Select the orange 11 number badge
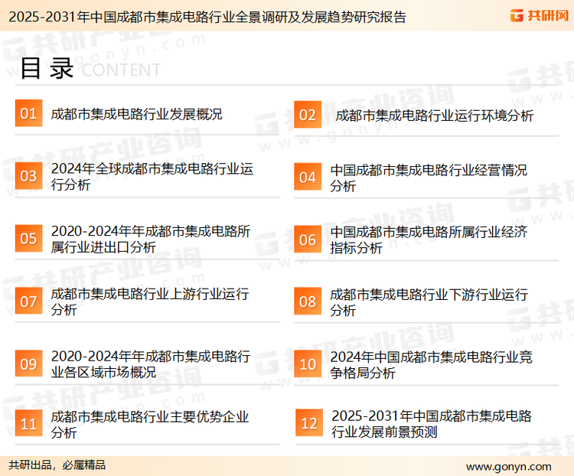This screenshot has height=476, width=574. point(28,423)
